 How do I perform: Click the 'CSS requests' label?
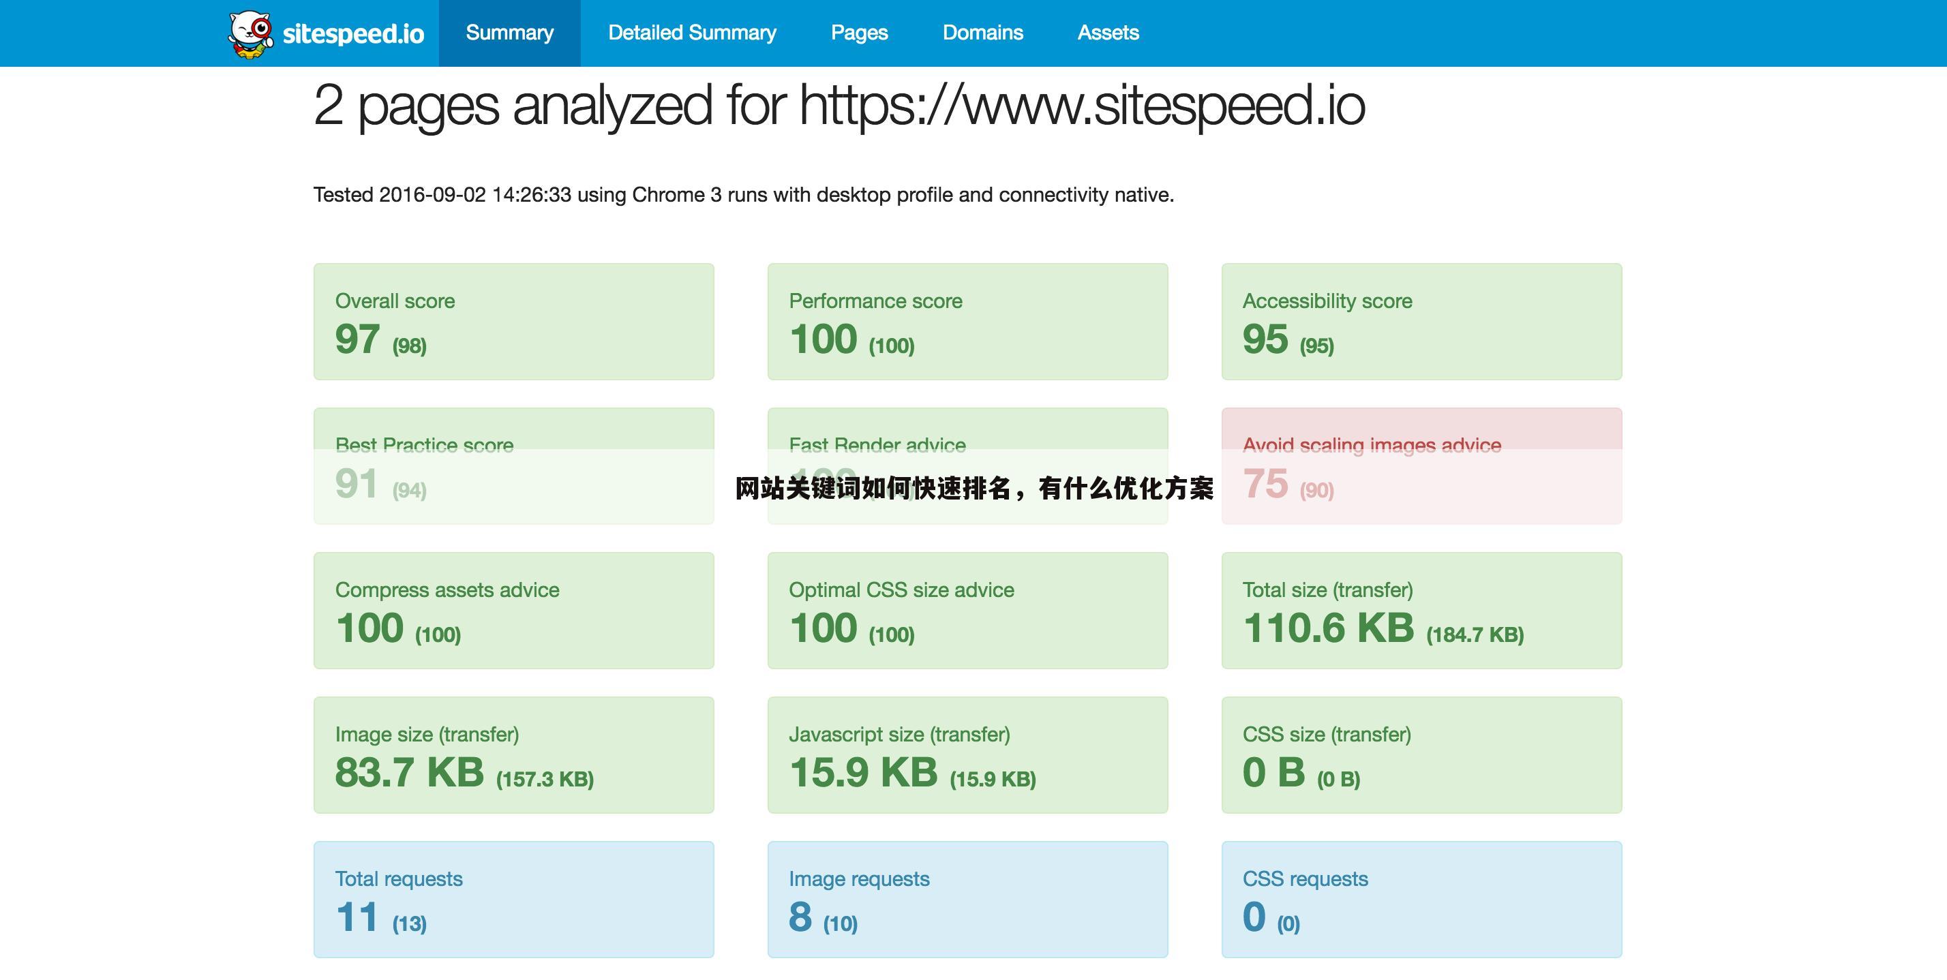pyautogui.click(x=1305, y=878)
